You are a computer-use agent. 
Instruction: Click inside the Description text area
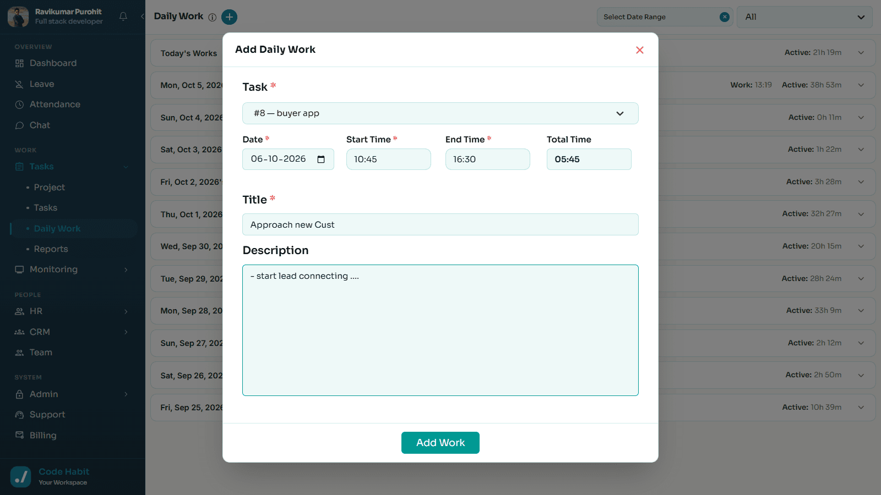pyautogui.click(x=440, y=330)
